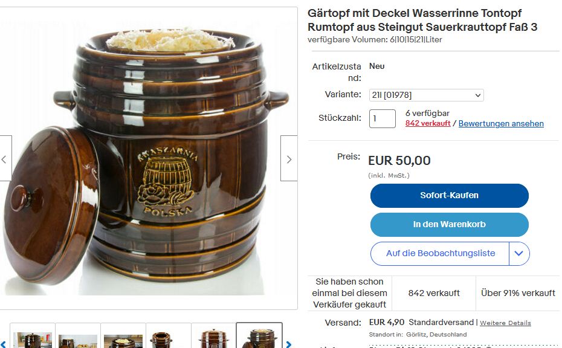562x348 pixels.
Task: Open Weitere Details shipping link
Action: 505,323
